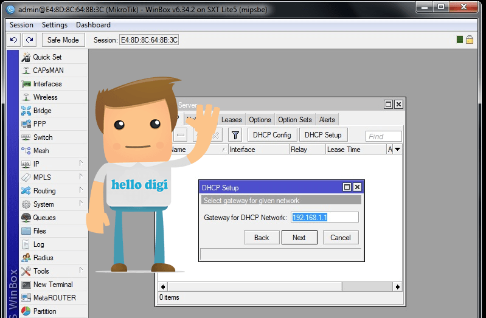Click the Redo arrow in toolbar
The image size is (486, 318).
click(x=29, y=40)
